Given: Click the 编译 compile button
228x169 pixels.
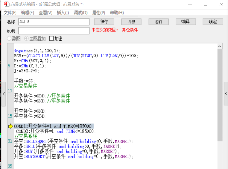Looking at the screenshot, I should 186,21.
